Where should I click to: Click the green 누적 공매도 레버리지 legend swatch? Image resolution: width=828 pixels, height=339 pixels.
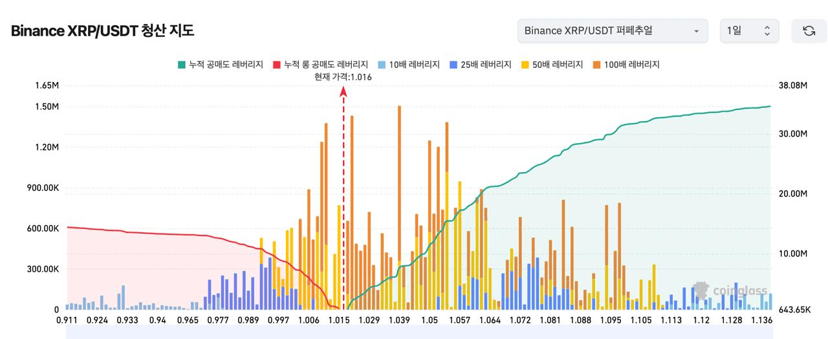(x=182, y=65)
